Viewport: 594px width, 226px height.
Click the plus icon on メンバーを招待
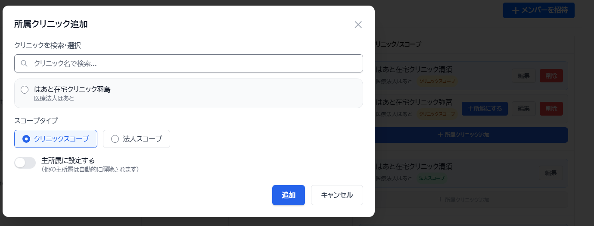tap(515, 11)
